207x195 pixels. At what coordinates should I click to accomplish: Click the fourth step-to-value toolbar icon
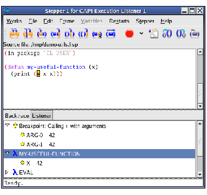(56, 33)
